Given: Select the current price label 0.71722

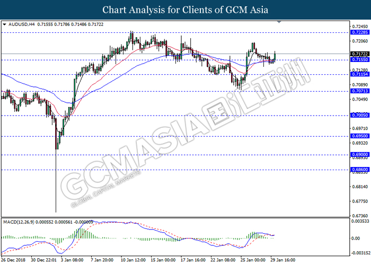Looking at the screenshot, I should point(360,54).
